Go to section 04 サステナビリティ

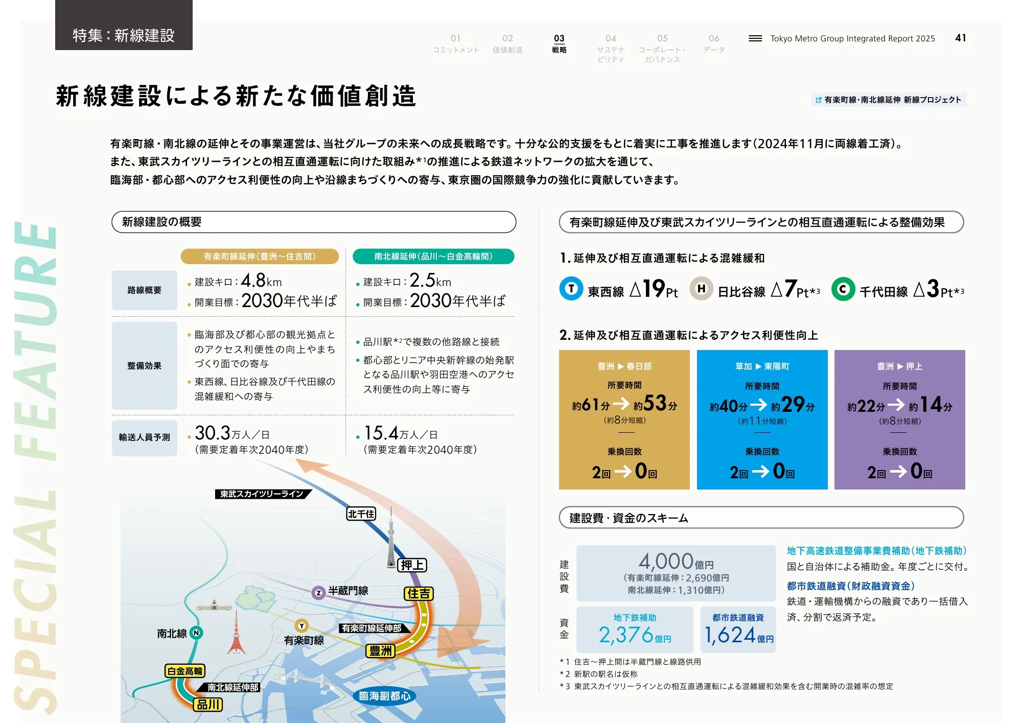611,49
